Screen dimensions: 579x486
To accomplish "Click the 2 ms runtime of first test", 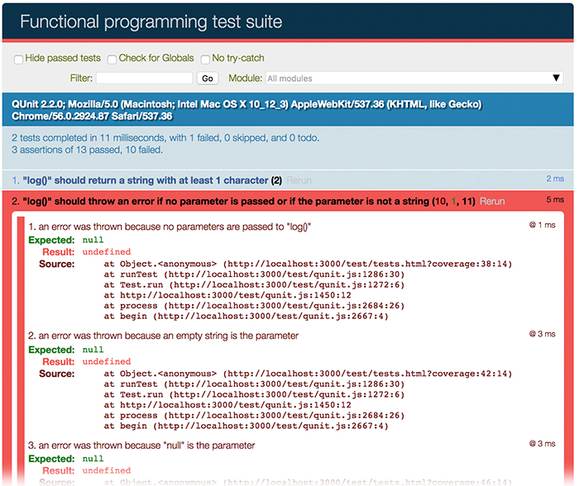I will [x=554, y=179].
